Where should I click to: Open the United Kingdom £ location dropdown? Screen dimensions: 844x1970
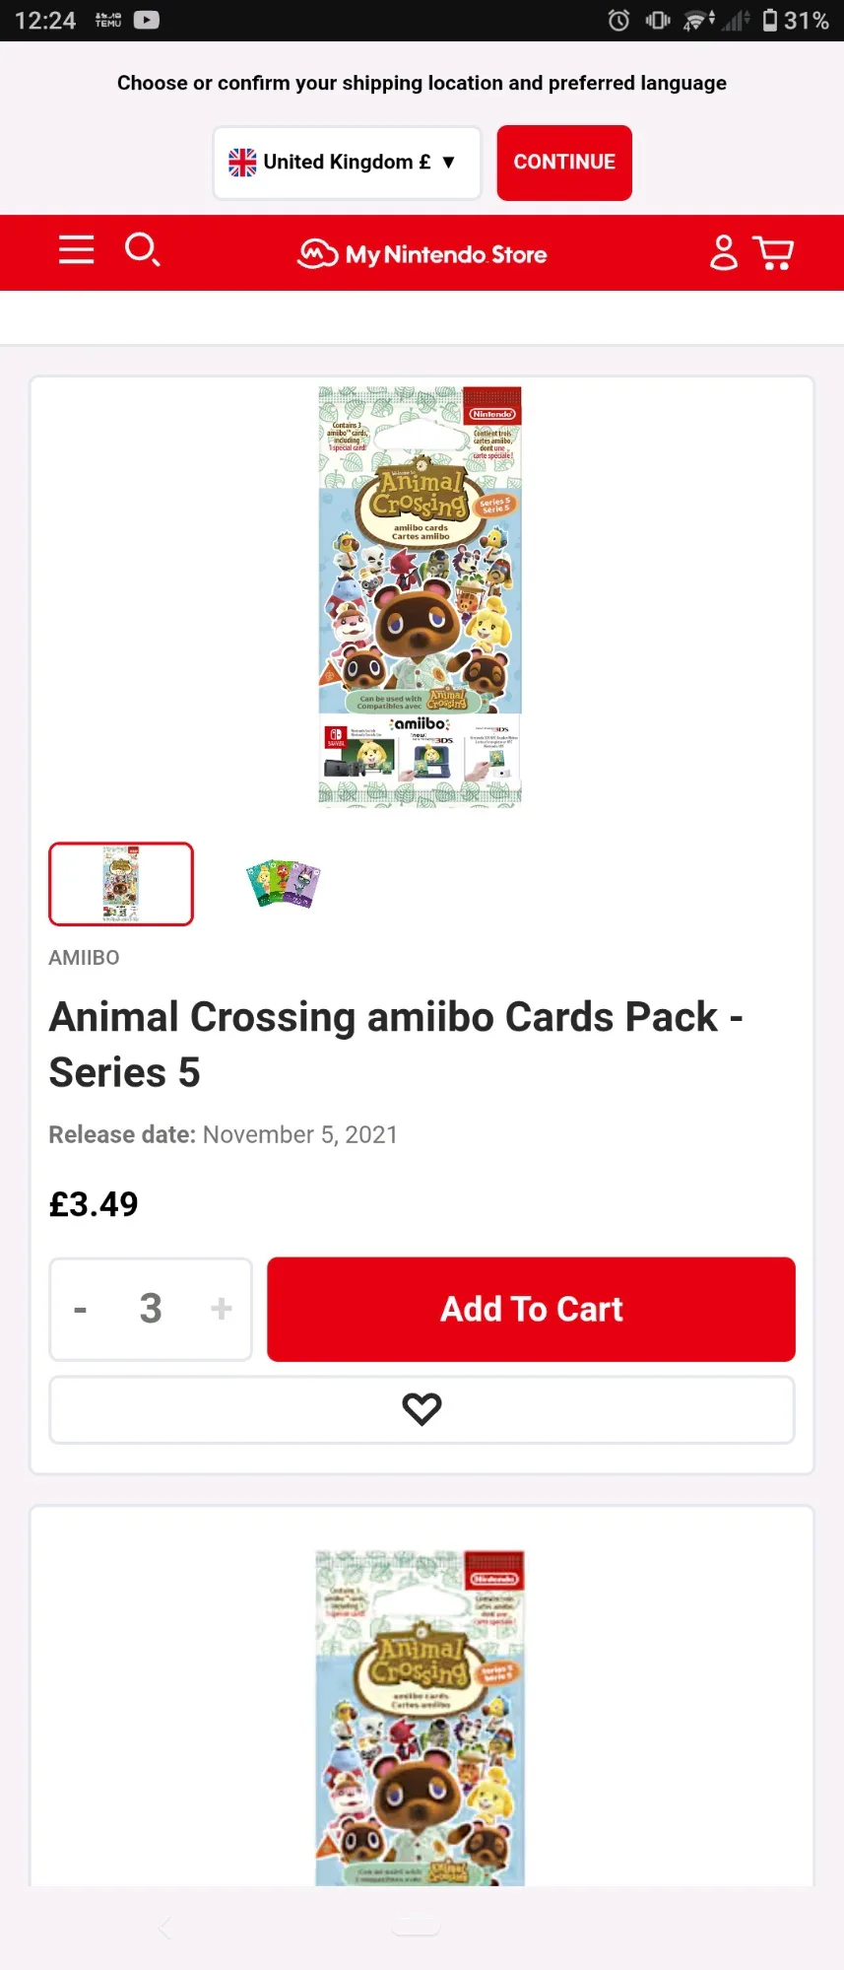347,163
